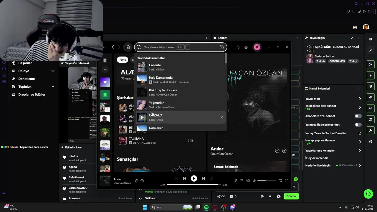
Task: Open Droplar ve ödüller menu item
Action: click(x=32, y=95)
